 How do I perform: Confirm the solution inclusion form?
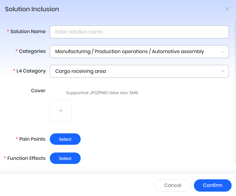212,185
